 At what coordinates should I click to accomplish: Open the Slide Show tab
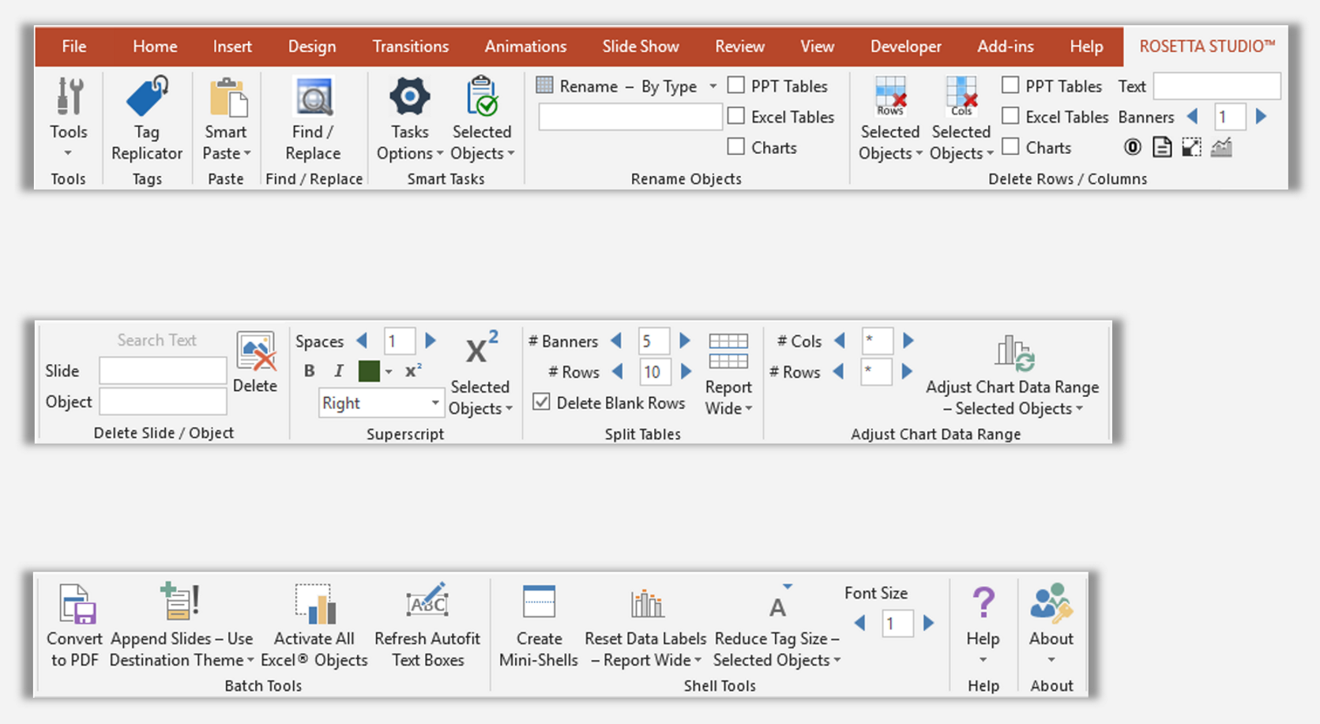point(641,47)
